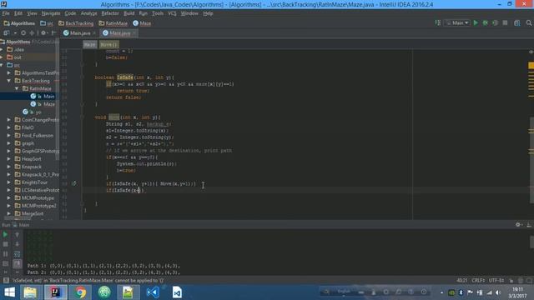Click the scroll-from-source icon in the Project panel

pos(23,33)
